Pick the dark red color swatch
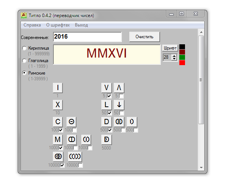Viewport: 227px width, 184px height. [182, 52]
